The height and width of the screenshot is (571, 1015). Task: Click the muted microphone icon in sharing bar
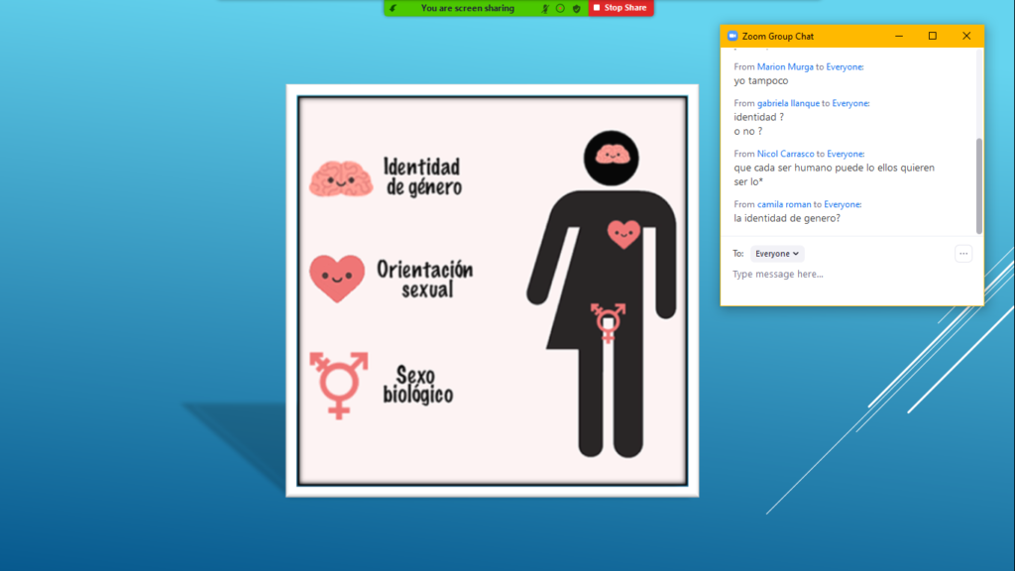(x=545, y=8)
